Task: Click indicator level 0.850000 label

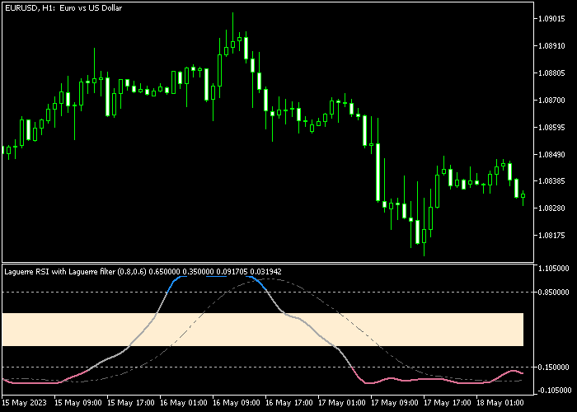Action: click(x=553, y=292)
